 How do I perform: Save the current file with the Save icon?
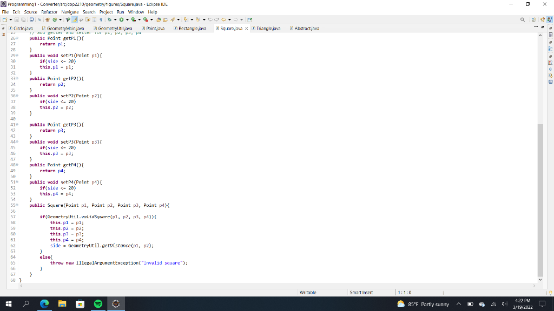16,19
